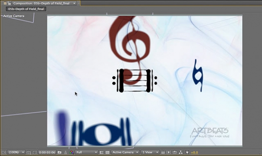Screen dimensions: 262x156
Task: Click the Active Camera view label
Action: [14, 16]
